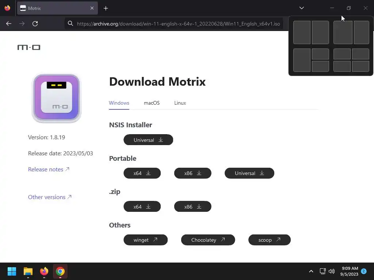Switch to the Linux download tab
The width and height of the screenshot is (374, 280).
[180, 103]
